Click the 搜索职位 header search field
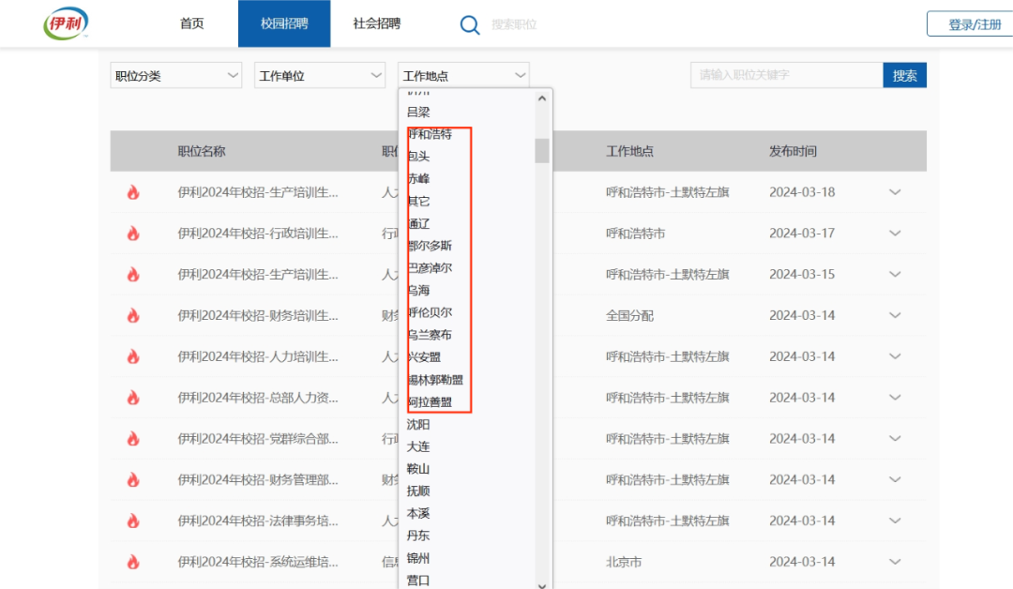 point(514,24)
